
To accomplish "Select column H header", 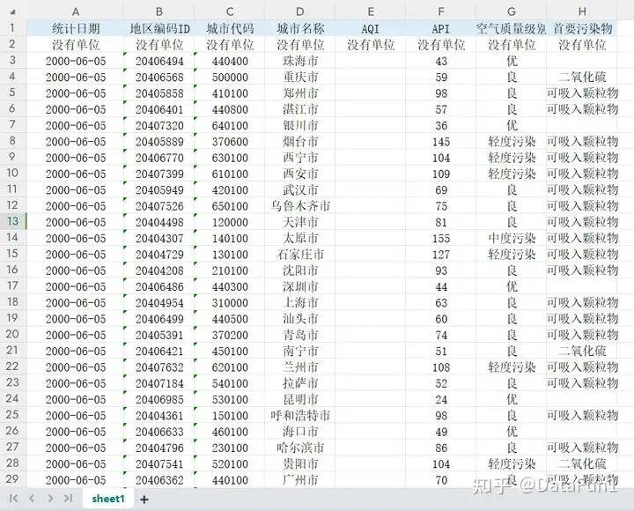I will pos(582,11).
